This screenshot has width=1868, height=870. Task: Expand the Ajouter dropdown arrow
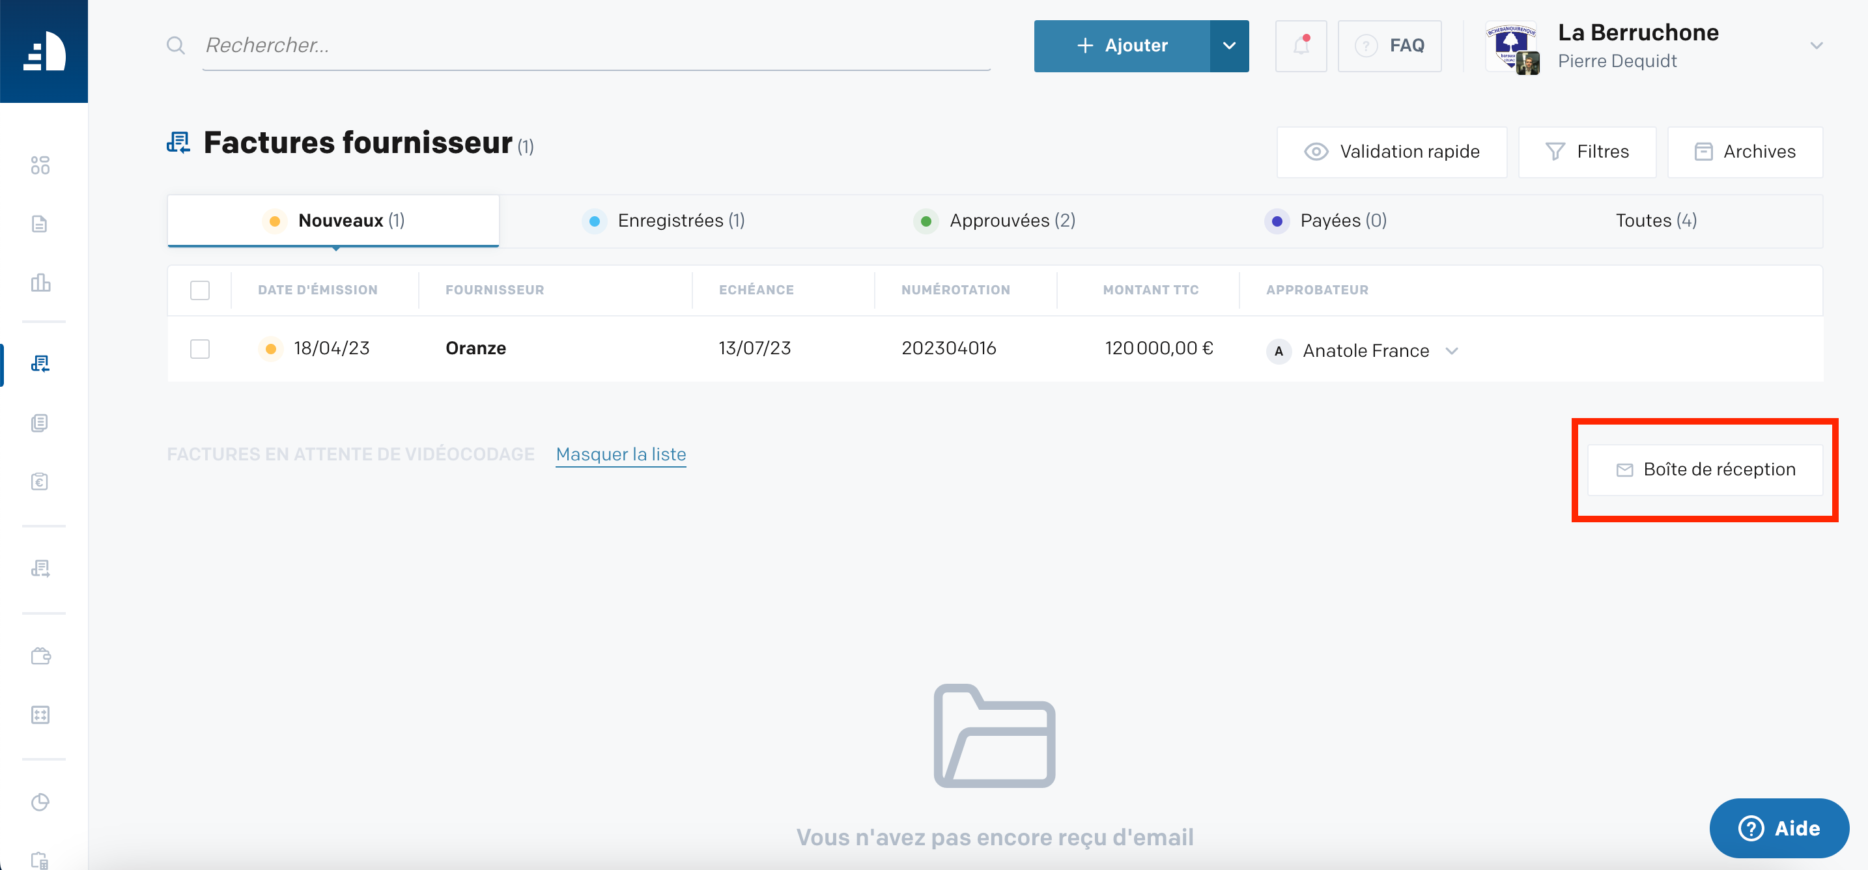point(1229,46)
